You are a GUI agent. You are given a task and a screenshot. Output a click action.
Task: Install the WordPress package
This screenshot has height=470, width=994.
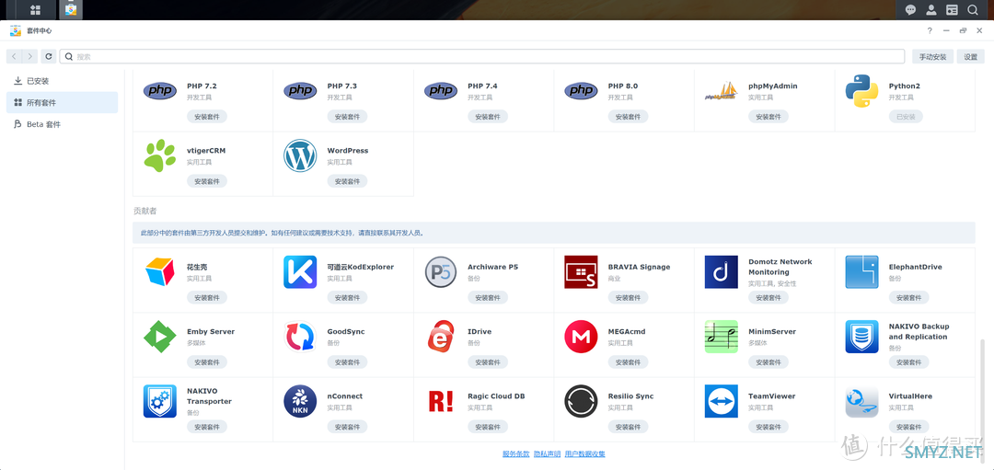pos(347,181)
